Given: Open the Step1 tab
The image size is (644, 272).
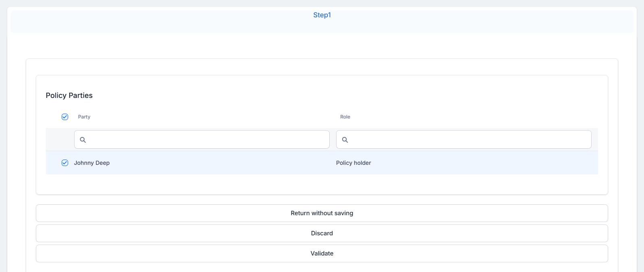Looking at the screenshot, I should point(322,15).
